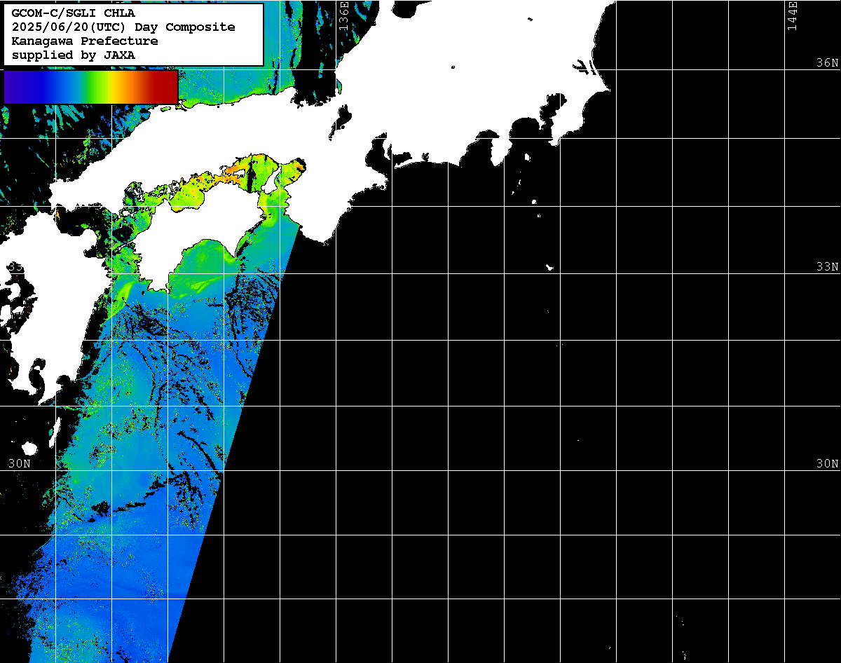The image size is (841, 663).
Task: Click the 33N label at right edge
Action: tap(827, 266)
